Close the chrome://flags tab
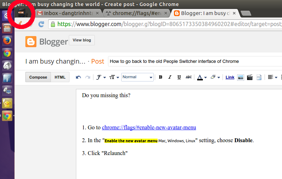Viewport: 282px width, 179px height. pos(166,13)
